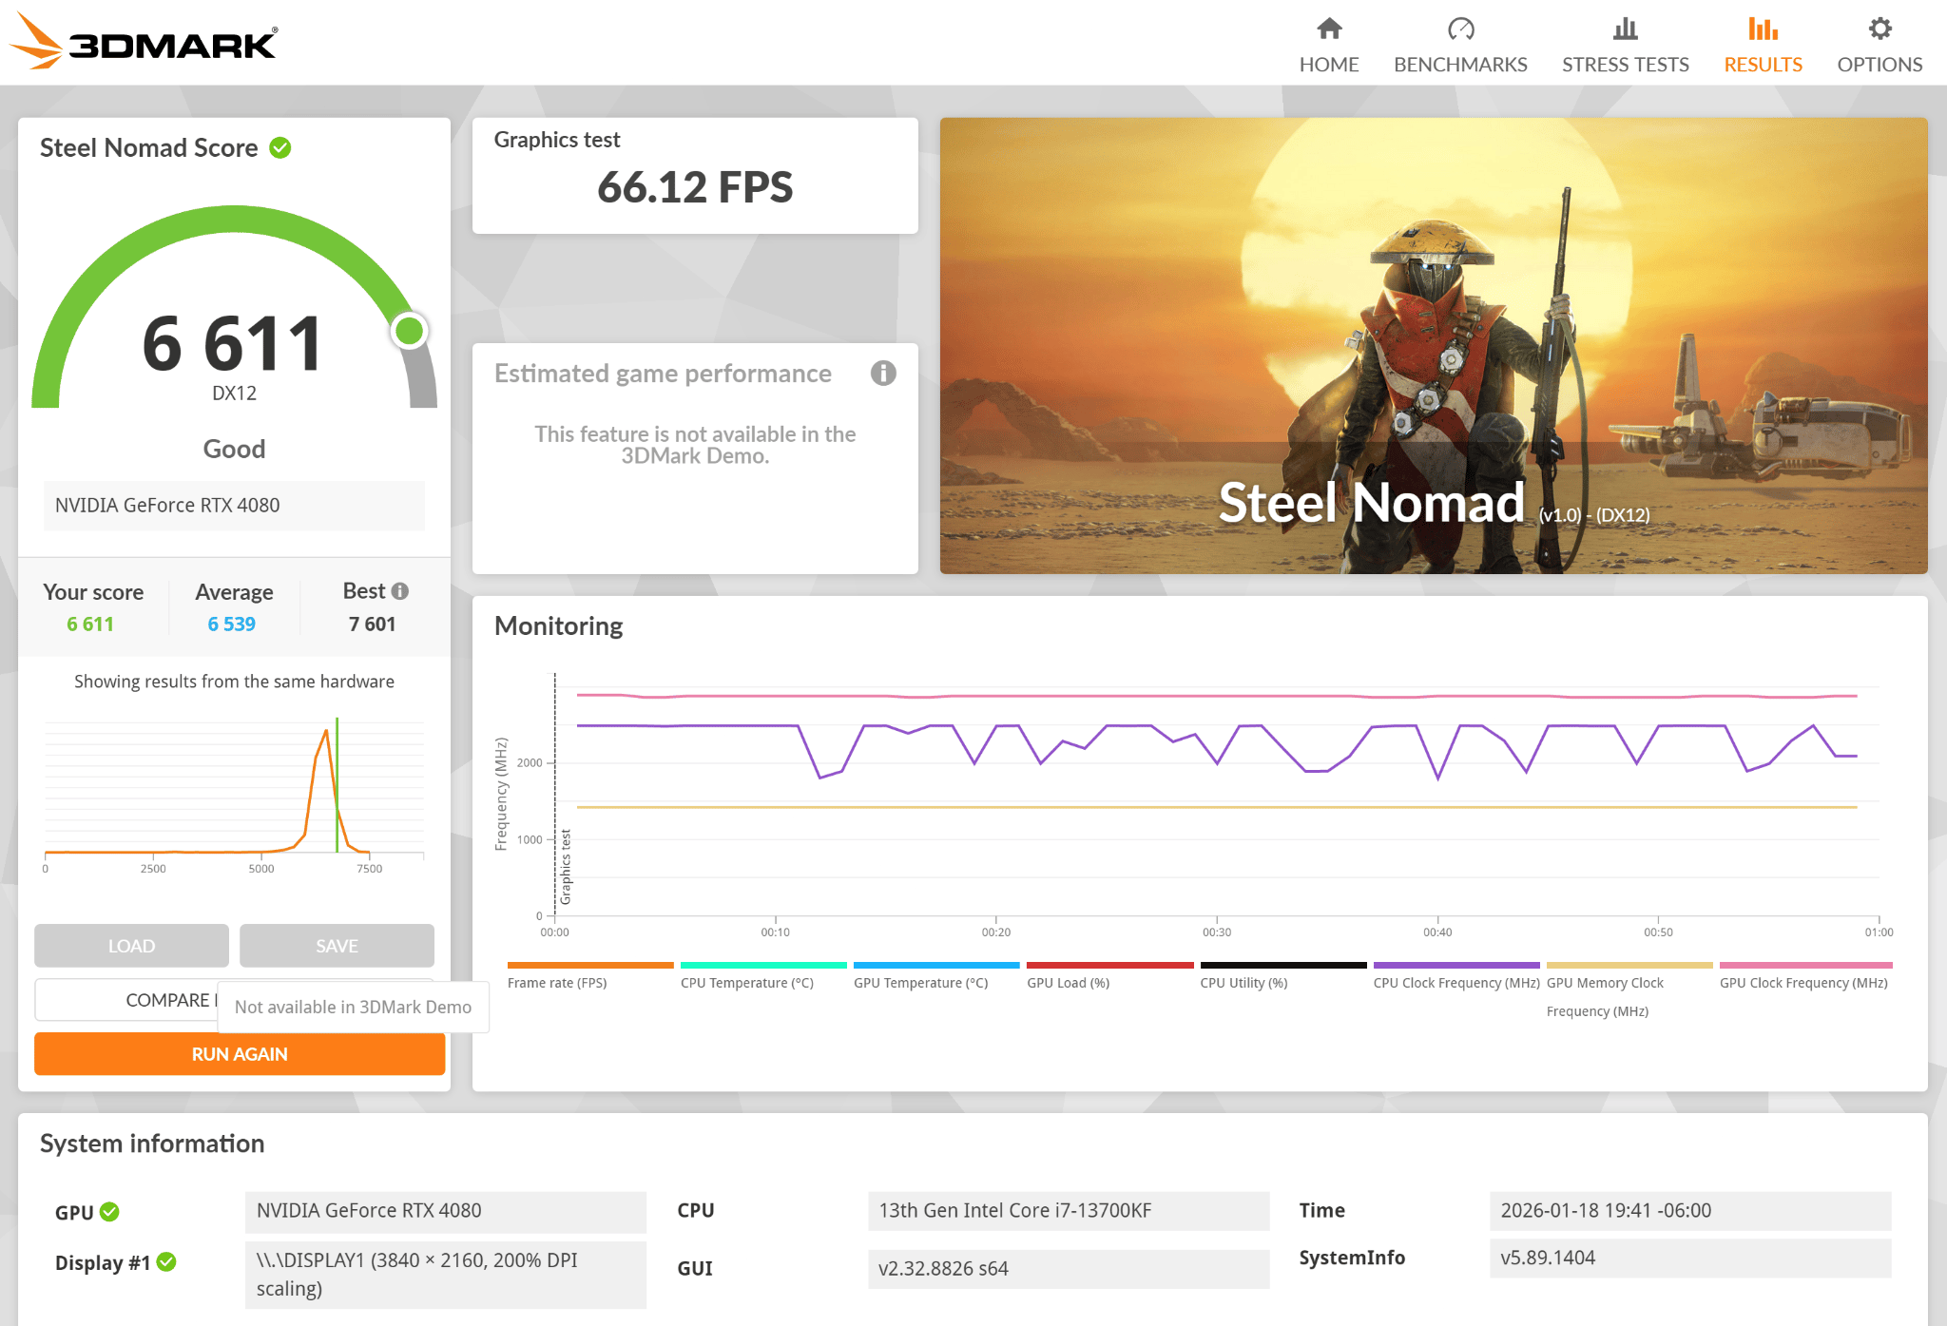The image size is (1947, 1326).
Task: Click the Estimated game performance info icon
Action: pyautogui.click(x=883, y=374)
